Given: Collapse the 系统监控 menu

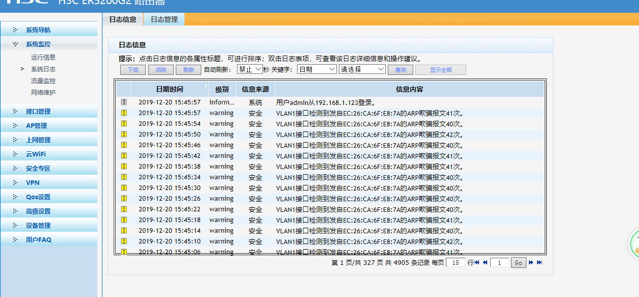Looking at the screenshot, I should point(49,44).
